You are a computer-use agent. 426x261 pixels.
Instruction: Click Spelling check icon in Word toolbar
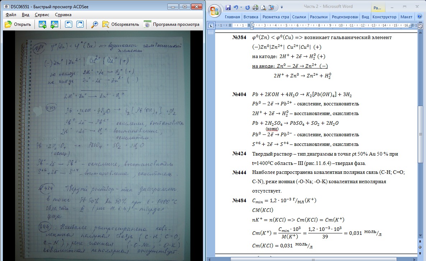271,8
